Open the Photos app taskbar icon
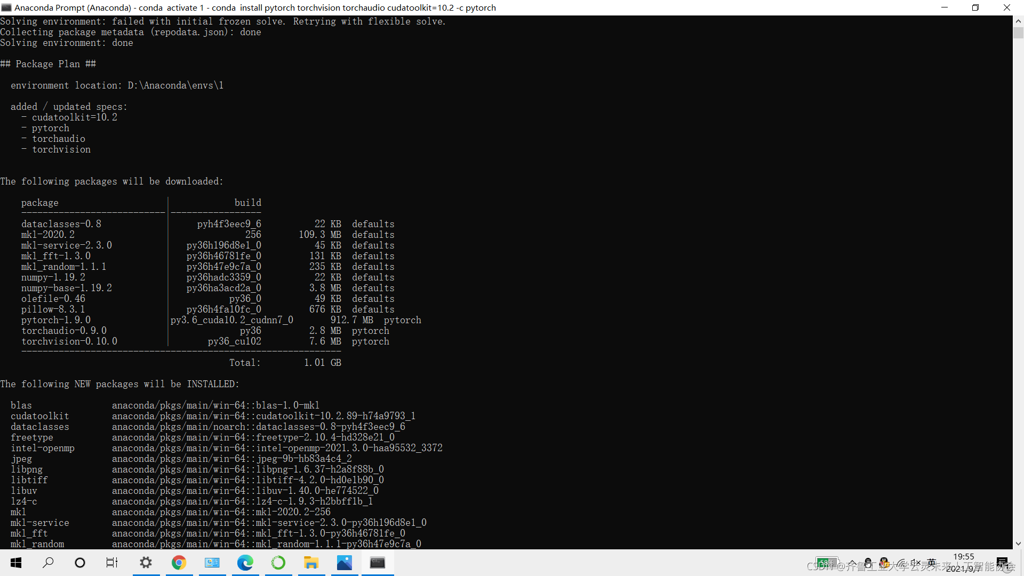Viewport: 1024px width, 576px height. [344, 563]
